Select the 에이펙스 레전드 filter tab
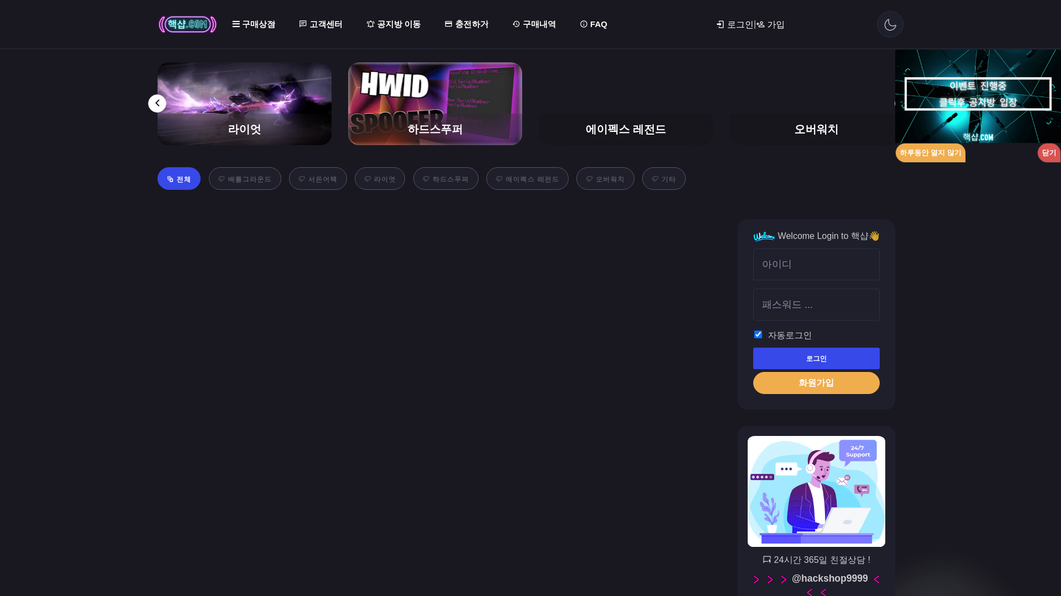The width and height of the screenshot is (1061, 596). [x=527, y=178]
